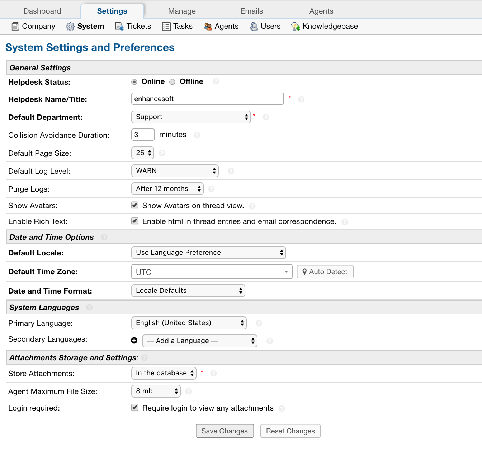Open the Default Page Size dropdown

(143, 153)
